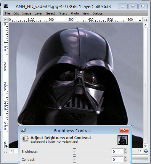Open the View menu
The width and height of the screenshot is (151, 164).
tap(86, 13)
